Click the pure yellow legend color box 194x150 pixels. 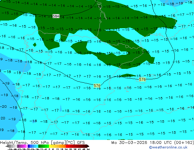tap(50, 146)
